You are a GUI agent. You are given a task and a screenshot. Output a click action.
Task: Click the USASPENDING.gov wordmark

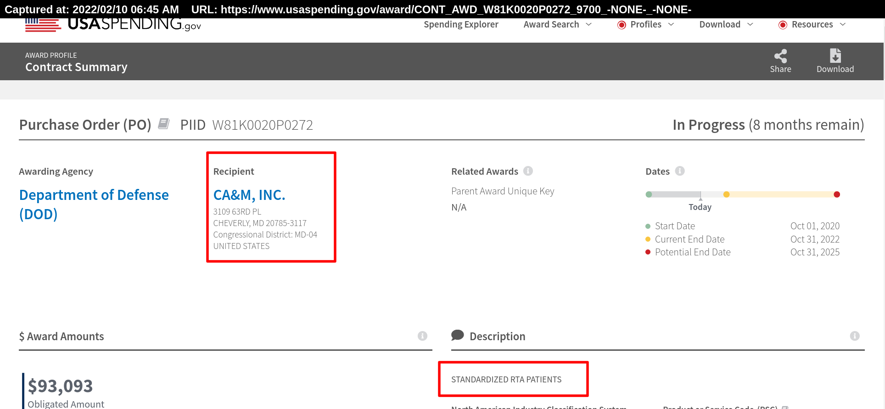click(x=134, y=24)
